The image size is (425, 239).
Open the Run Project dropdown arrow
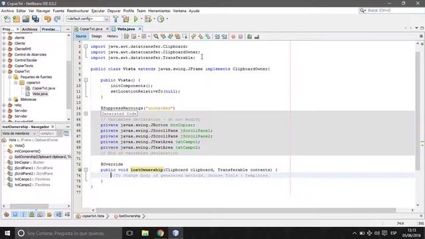coord(141,19)
